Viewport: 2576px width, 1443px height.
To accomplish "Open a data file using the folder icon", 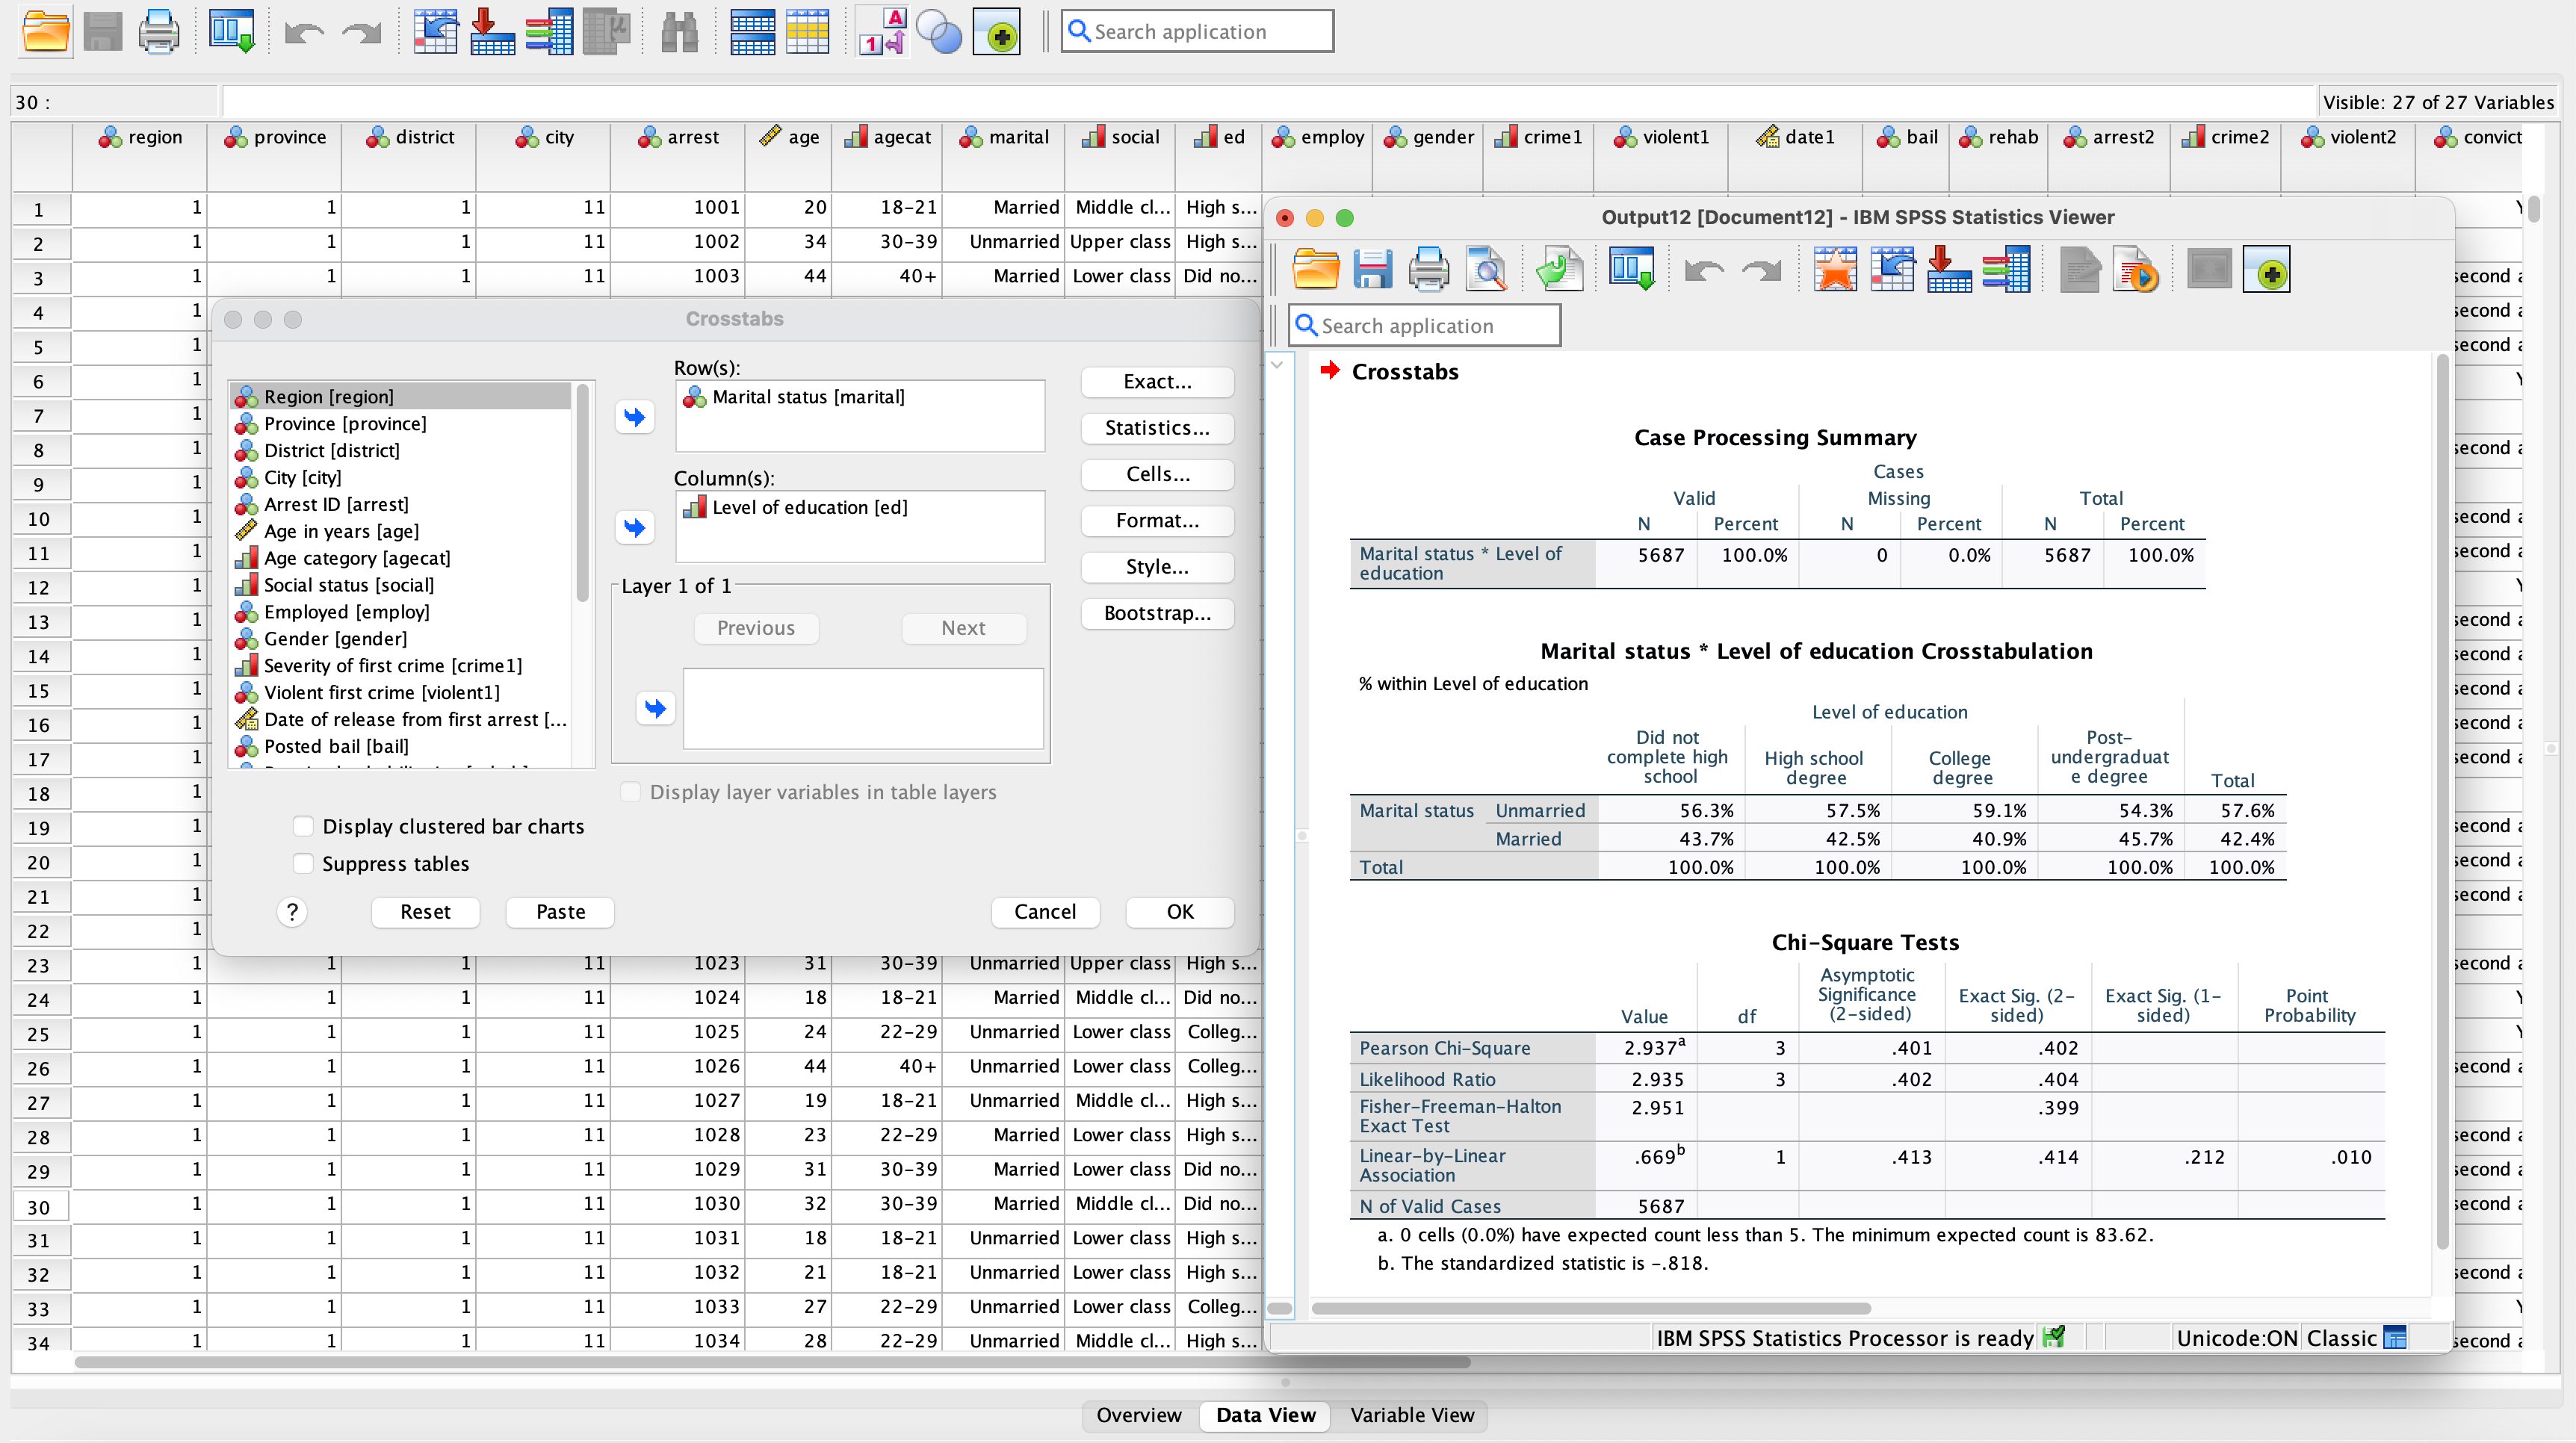I will pos(44,31).
